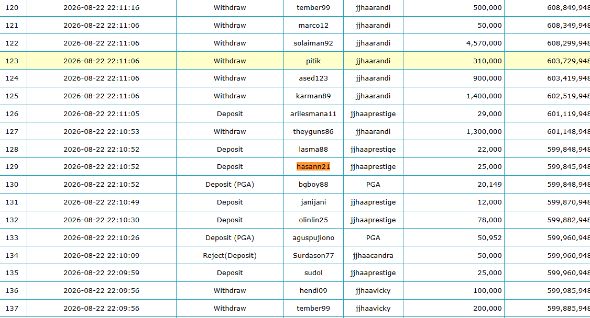Click solaiman92 username cell
Viewport: 590px width, 318px height.
313,43
